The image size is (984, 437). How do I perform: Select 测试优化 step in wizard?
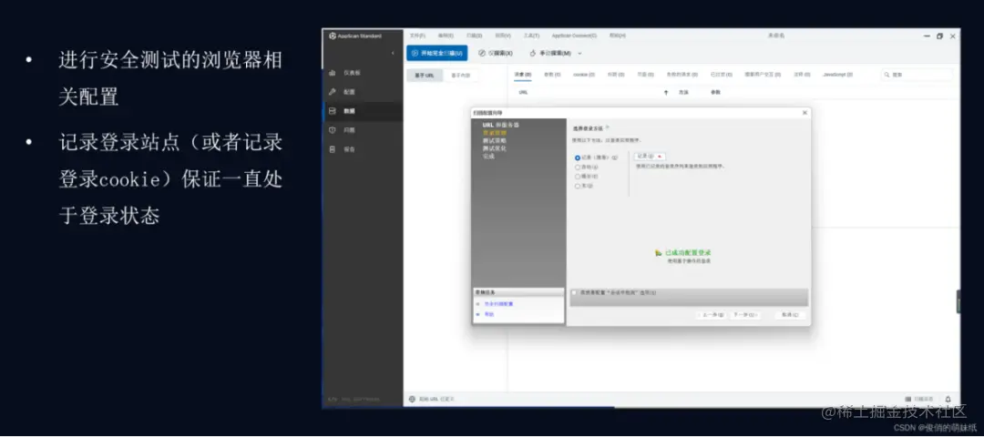coord(495,148)
